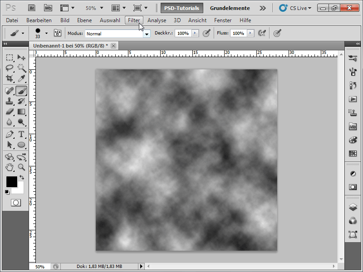The height and width of the screenshot is (272, 363).
Task: Open the Bearbeiten menu
Action: coord(39,20)
